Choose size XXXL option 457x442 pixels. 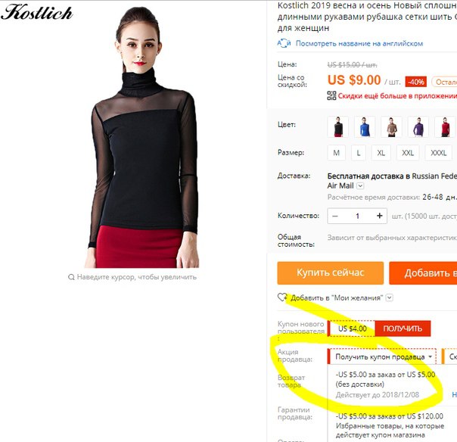pyautogui.click(x=439, y=153)
